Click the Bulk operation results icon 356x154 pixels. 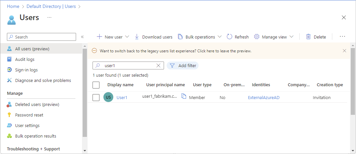pos(9,136)
